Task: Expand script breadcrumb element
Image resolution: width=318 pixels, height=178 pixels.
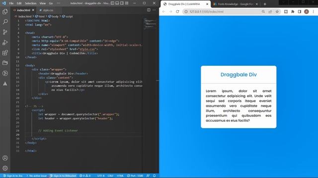Action: (68, 16)
